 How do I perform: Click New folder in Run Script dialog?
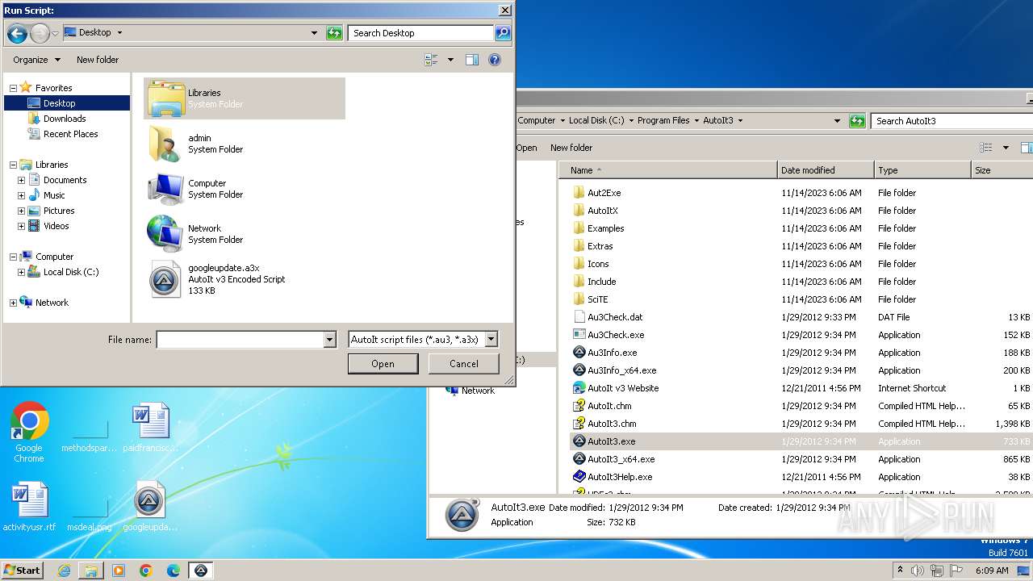[x=98, y=60]
